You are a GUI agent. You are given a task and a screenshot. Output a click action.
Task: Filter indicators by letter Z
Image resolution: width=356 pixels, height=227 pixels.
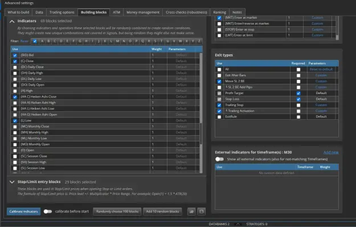(199, 41)
